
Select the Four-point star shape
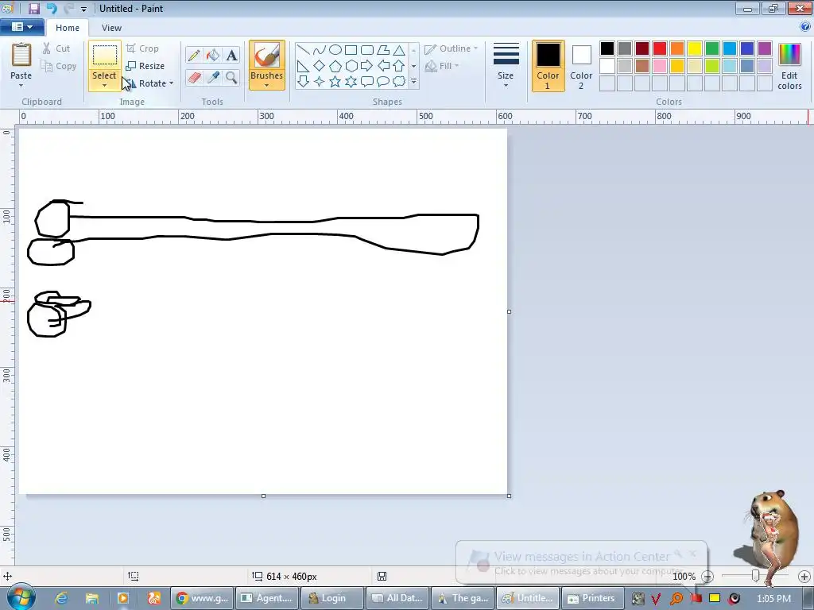coord(320,82)
